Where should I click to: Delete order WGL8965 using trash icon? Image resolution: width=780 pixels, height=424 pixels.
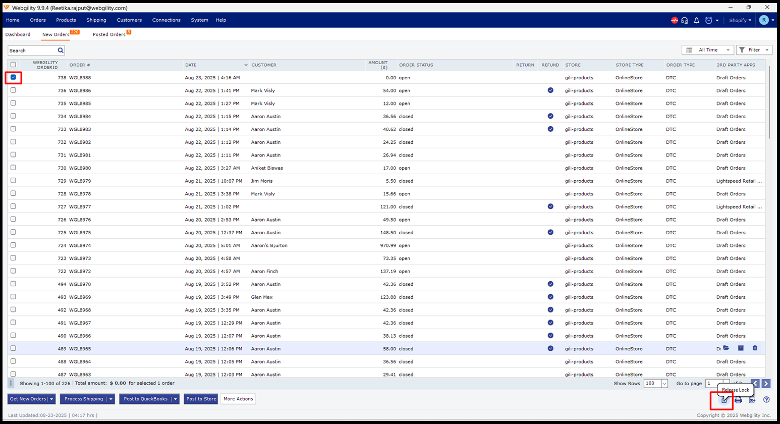point(755,348)
